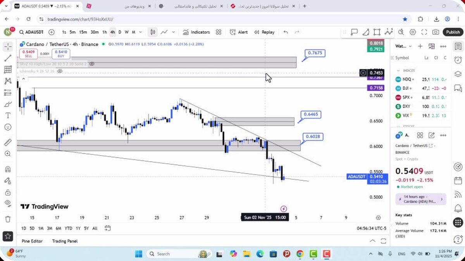
Task: Select the text annotation tool
Action: (8, 115)
